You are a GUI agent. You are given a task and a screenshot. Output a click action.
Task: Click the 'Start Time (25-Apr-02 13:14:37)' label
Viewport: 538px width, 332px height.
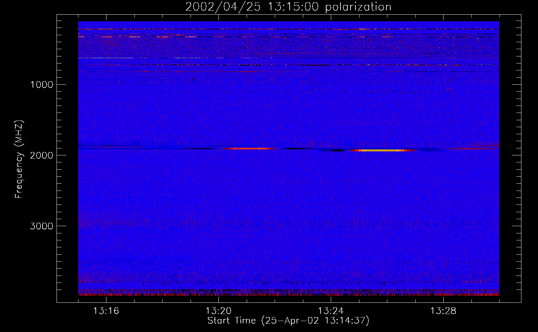click(x=288, y=321)
